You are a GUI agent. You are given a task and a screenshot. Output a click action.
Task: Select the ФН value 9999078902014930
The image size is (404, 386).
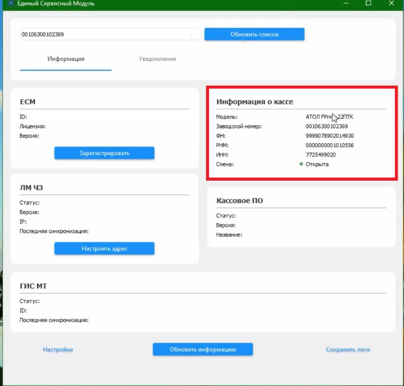[329, 136]
